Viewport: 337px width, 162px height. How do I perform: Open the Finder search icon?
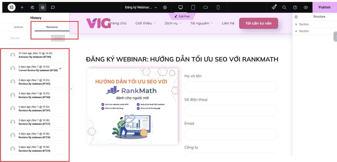coord(284,7)
